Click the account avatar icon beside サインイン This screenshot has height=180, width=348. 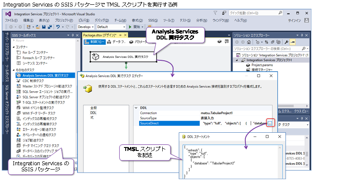tap(307, 20)
